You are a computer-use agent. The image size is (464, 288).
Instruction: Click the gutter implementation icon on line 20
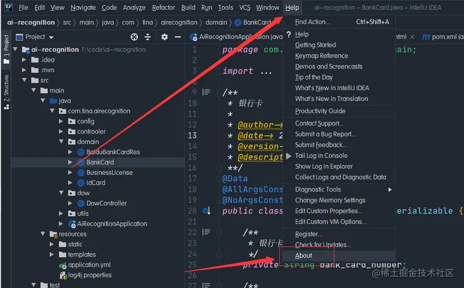[x=206, y=211]
